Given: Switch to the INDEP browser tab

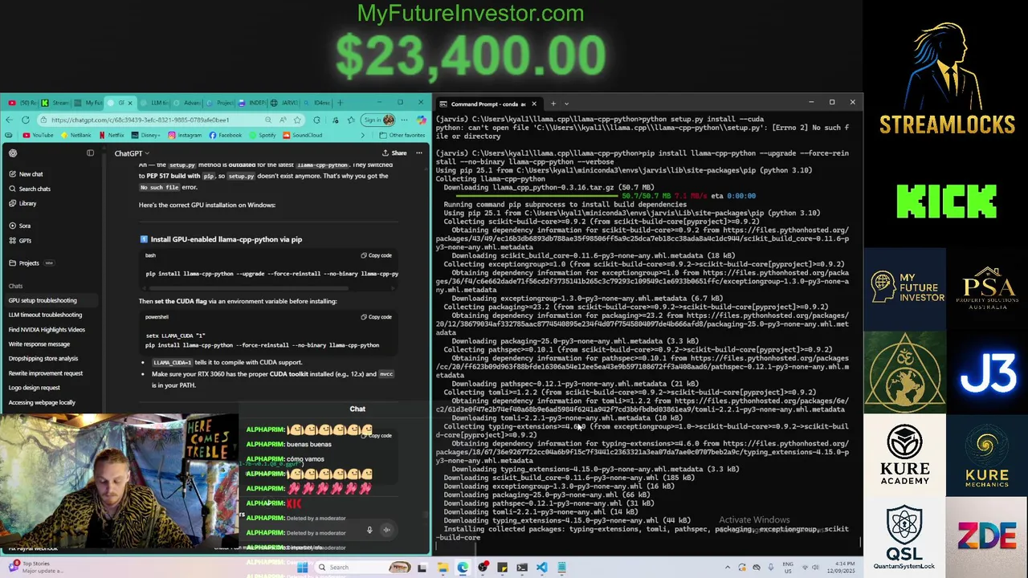Looking at the screenshot, I should click(251, 103).
